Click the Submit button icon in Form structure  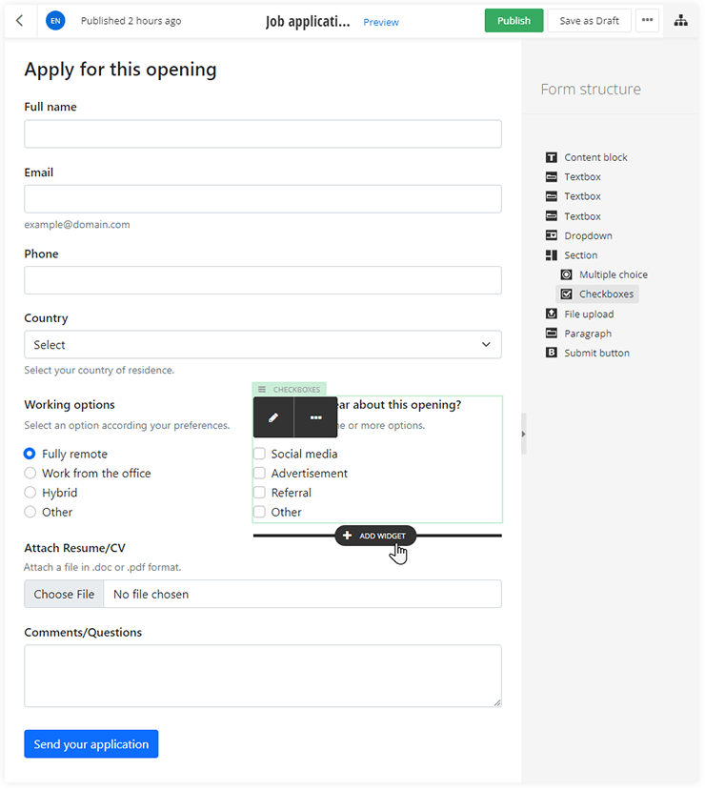(x=552, y=353)
